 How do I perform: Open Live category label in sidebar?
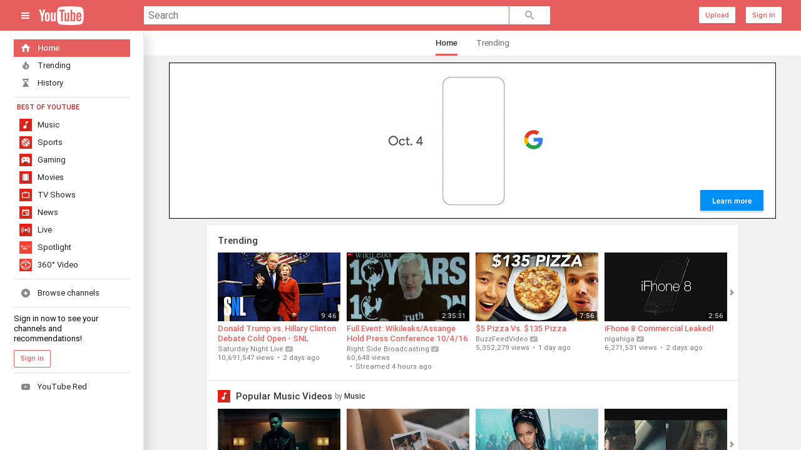pos(45,230)
